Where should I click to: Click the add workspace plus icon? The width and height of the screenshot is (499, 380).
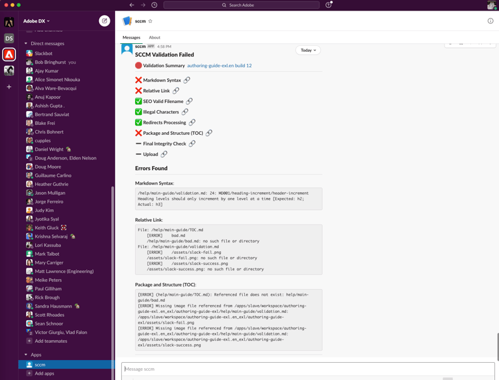[9, 87]
